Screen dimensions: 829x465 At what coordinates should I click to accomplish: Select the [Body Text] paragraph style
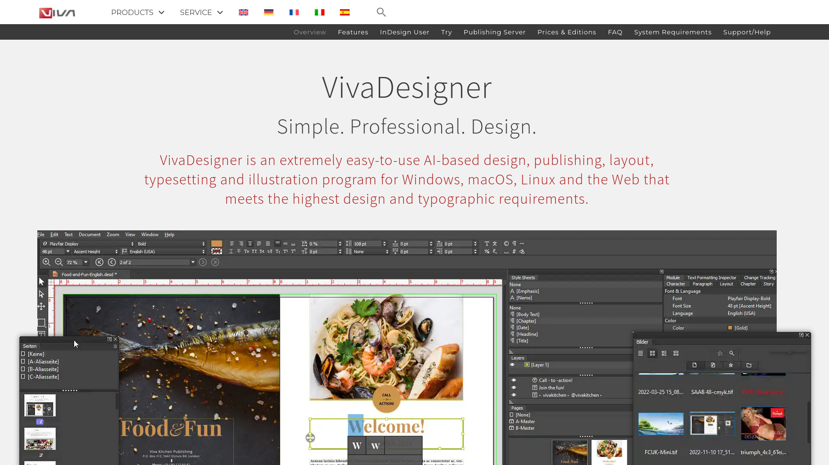point(528,315)
